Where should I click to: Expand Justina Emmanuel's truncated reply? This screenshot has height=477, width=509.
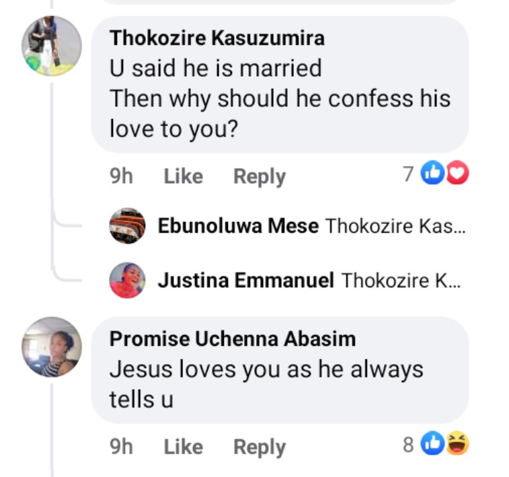click(x=401, y=281)
